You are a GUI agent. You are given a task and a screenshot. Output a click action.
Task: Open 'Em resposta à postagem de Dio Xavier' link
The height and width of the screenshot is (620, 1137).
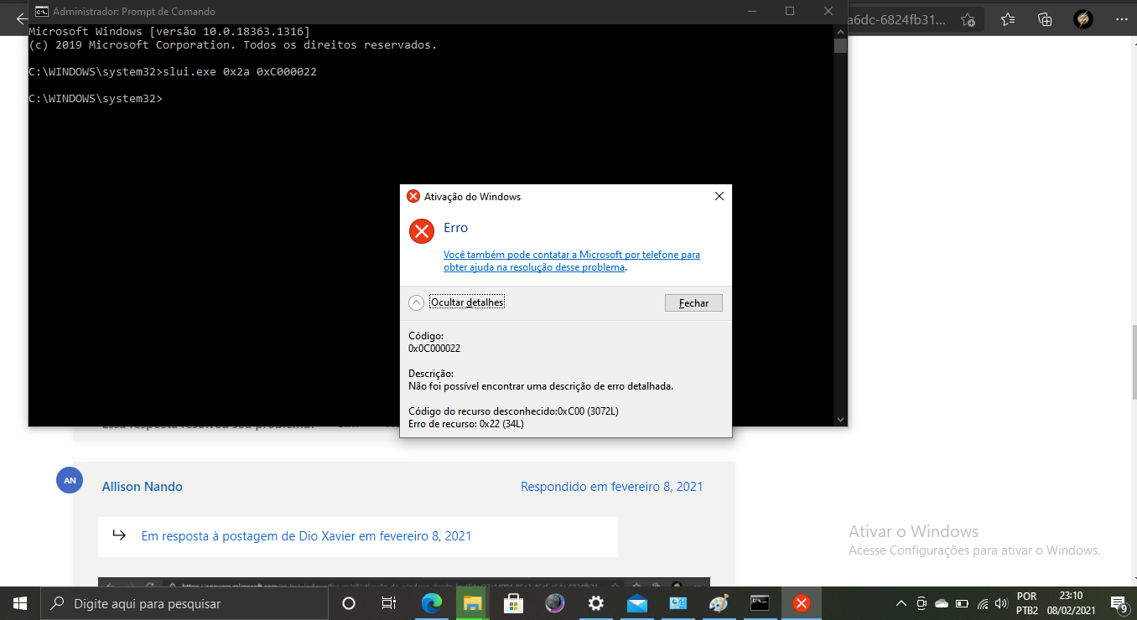point(306,536)
